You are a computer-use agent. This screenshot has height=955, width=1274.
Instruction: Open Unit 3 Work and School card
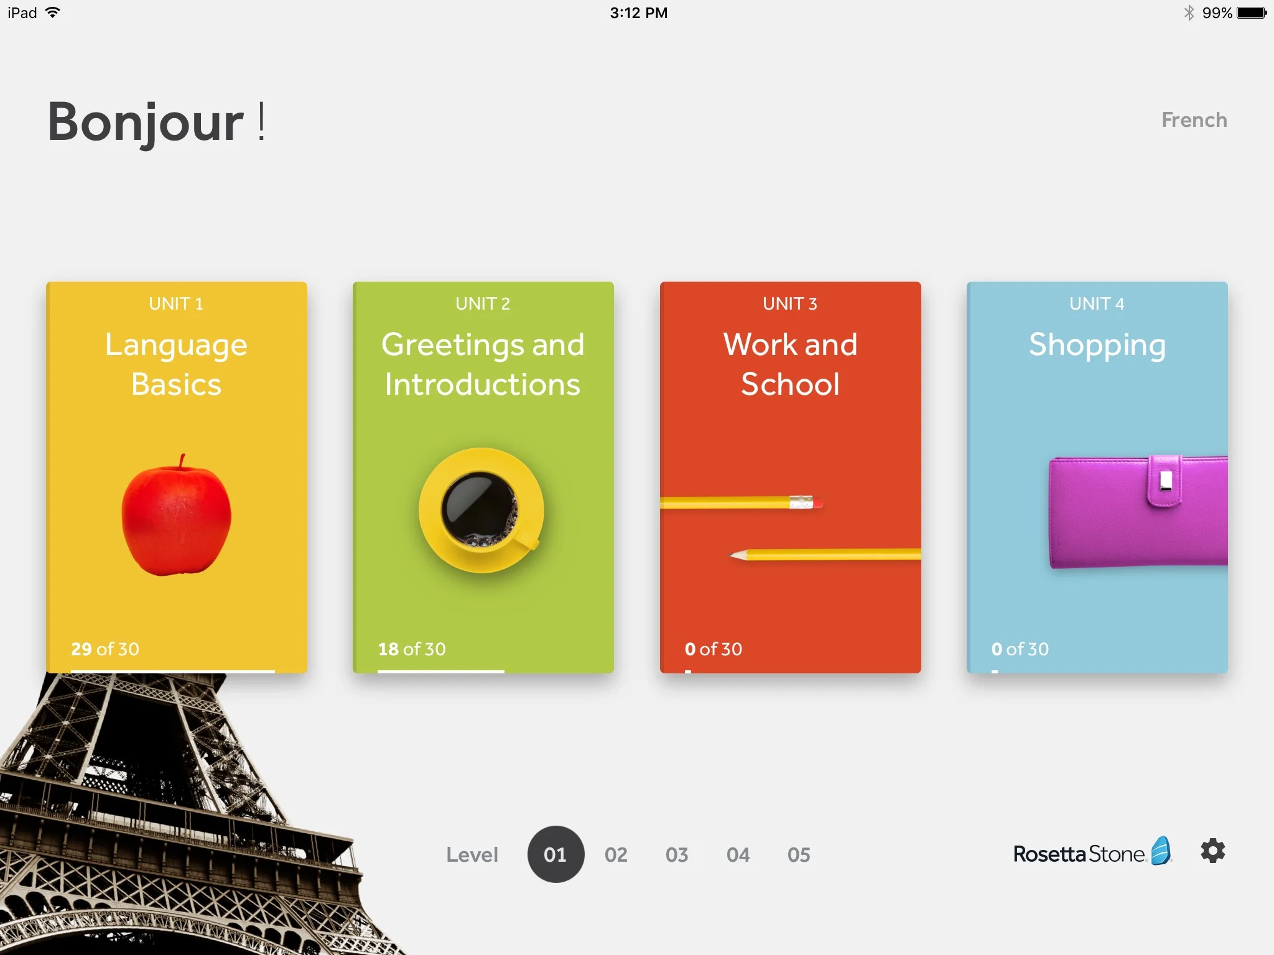[x=791, y=477]
